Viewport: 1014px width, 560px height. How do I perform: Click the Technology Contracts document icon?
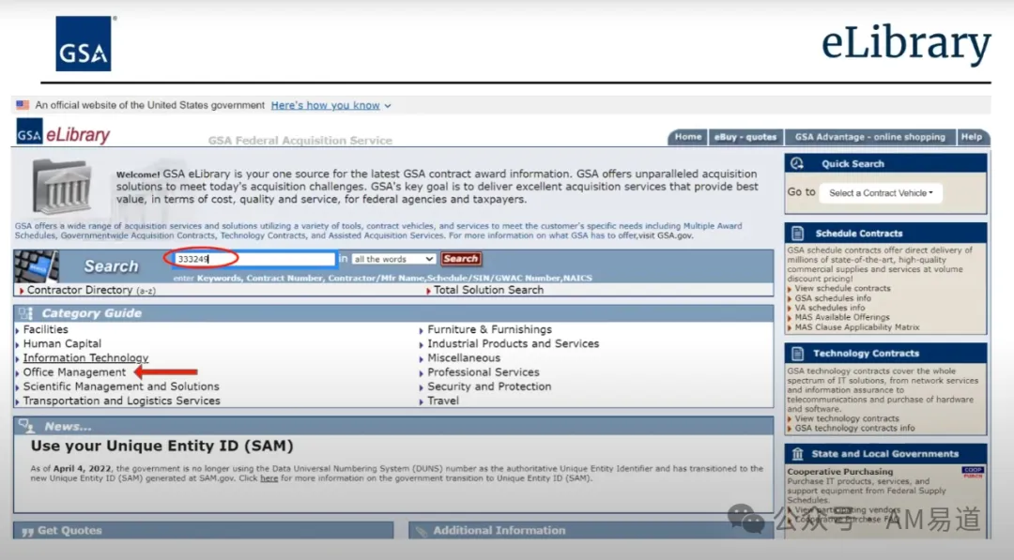click(797, 354)
